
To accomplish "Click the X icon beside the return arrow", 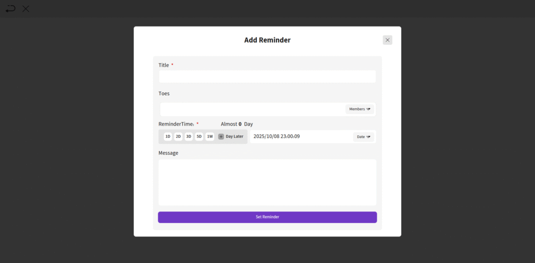I will click(x=26, y=8).
